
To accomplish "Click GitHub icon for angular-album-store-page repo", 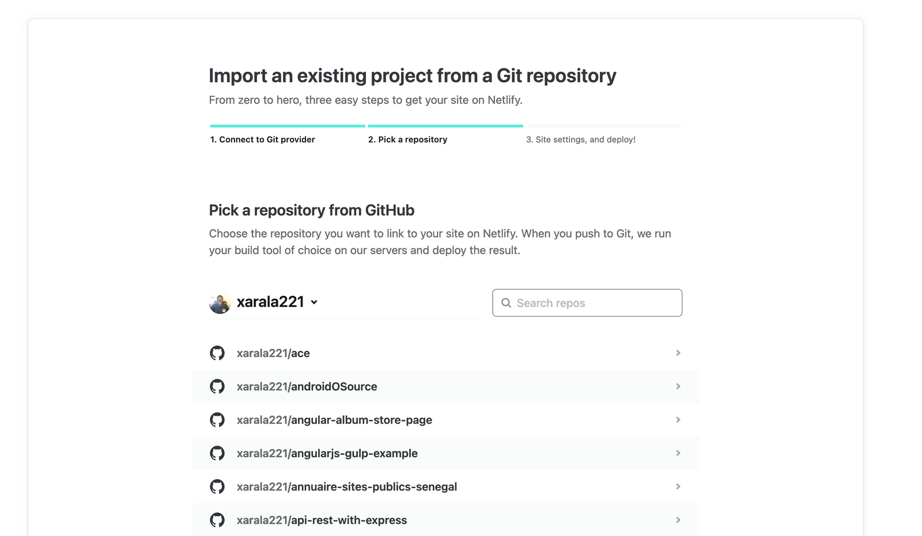I will tap(217, 420).
